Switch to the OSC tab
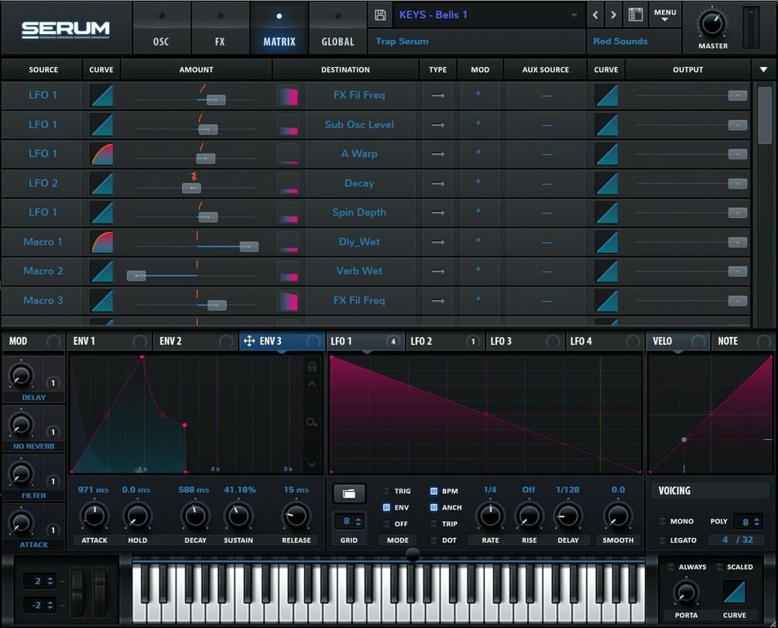This screenshot has width=778, height=628. pyautogui.click(x=161, y=29)
